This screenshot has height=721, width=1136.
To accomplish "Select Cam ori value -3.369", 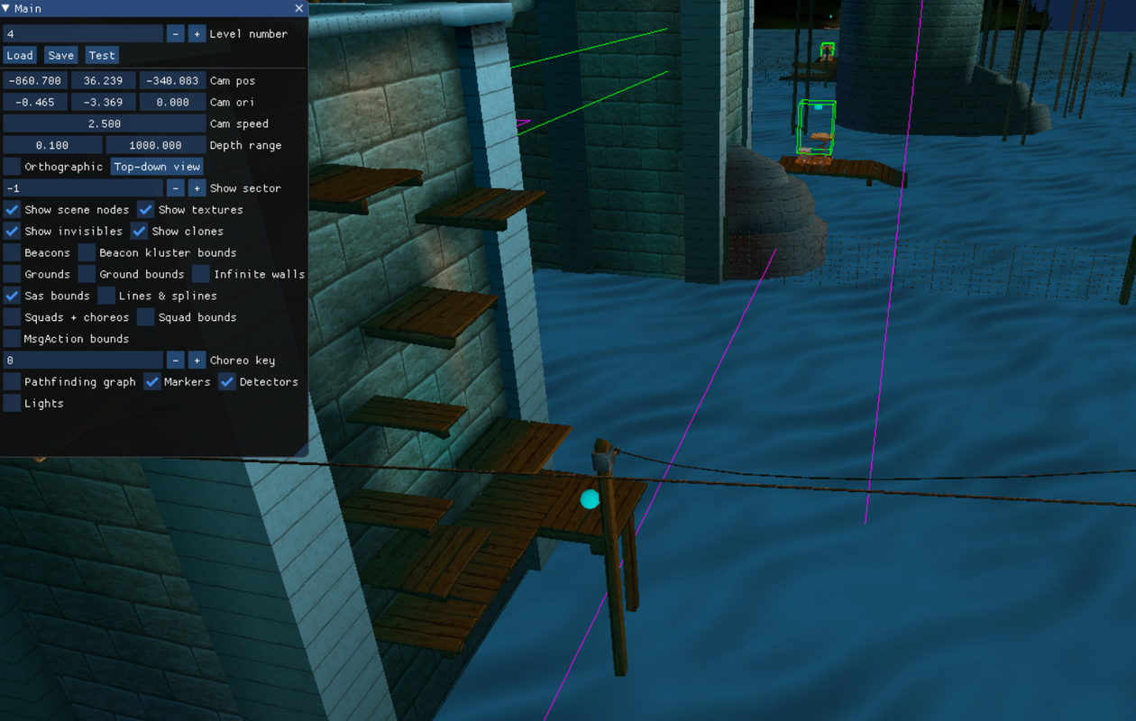I will click(104, 102).
